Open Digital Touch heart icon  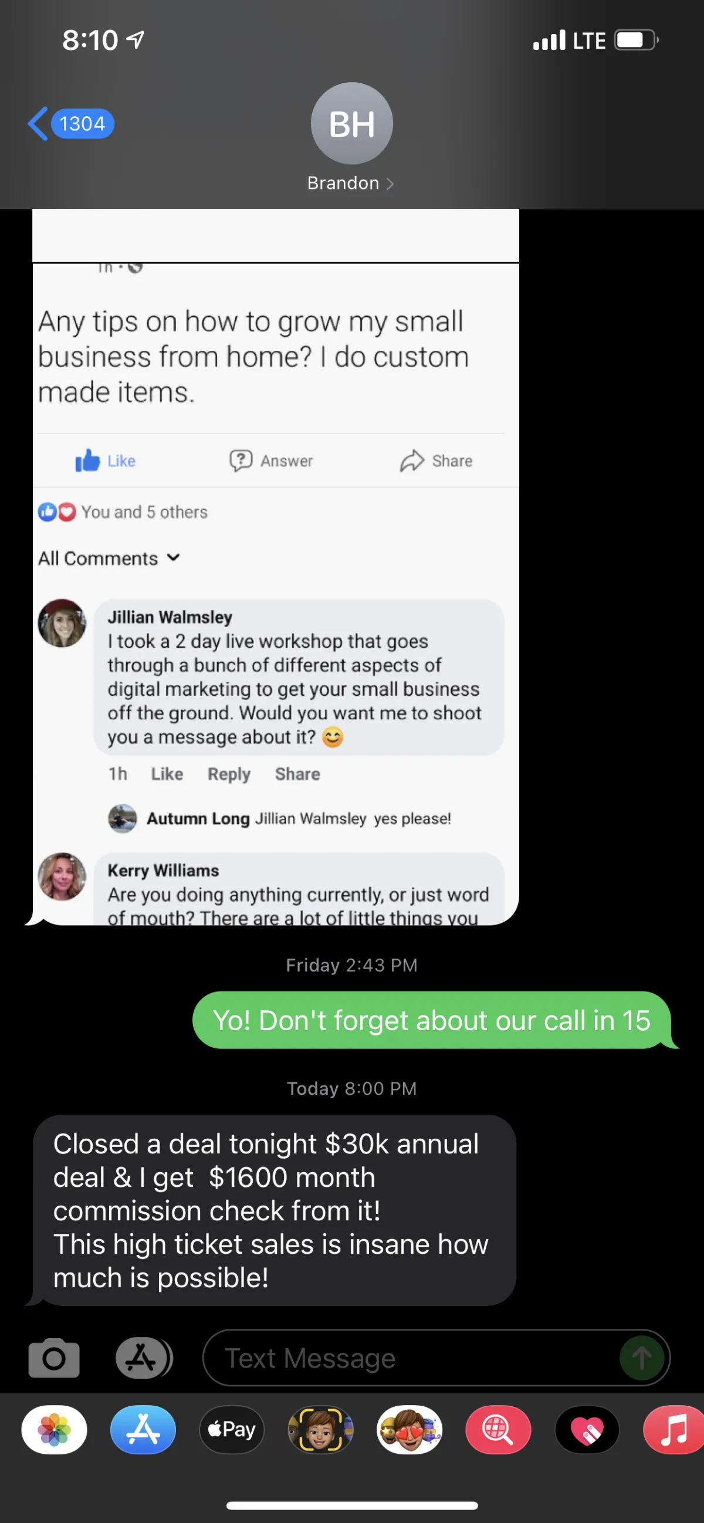pos(587,1430)
